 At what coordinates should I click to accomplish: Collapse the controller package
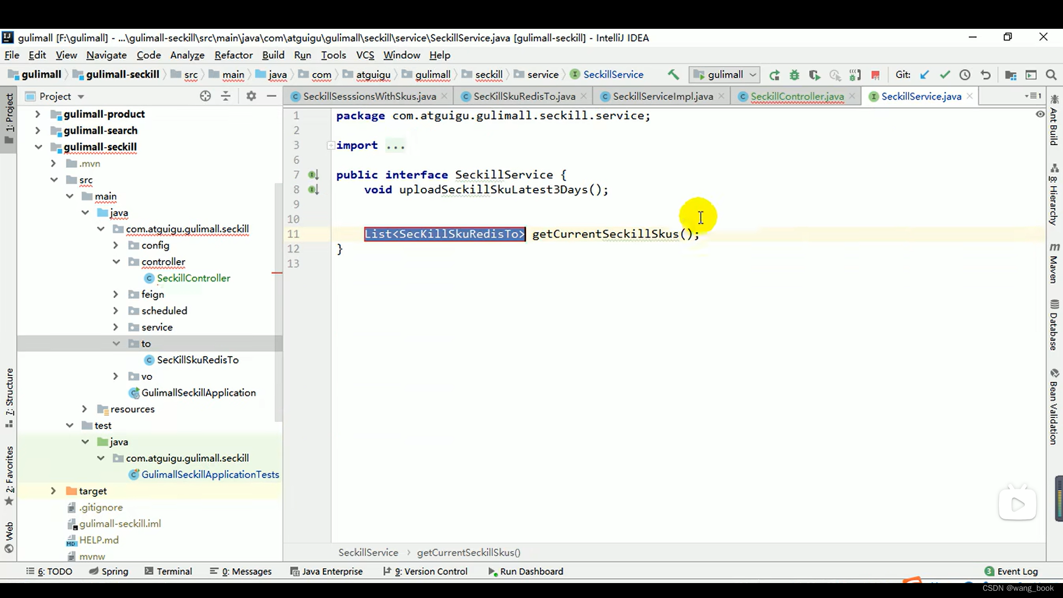116,262
